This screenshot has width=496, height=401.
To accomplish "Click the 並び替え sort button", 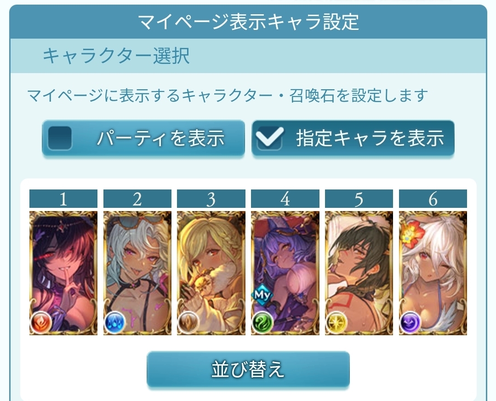I will pyautogui.click(x=248, y=369).
